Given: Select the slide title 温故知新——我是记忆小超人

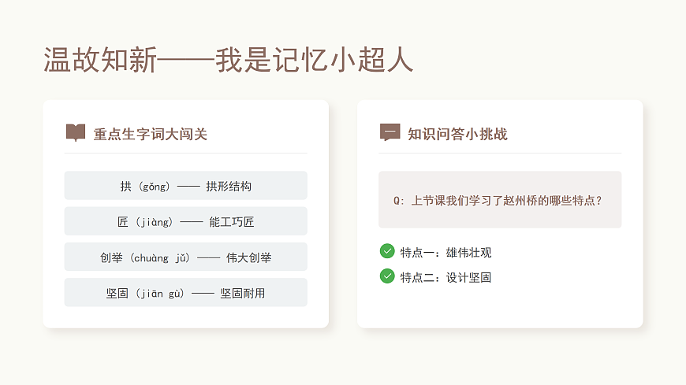Looking at the screenshot, I should click(x=228, y=61).
